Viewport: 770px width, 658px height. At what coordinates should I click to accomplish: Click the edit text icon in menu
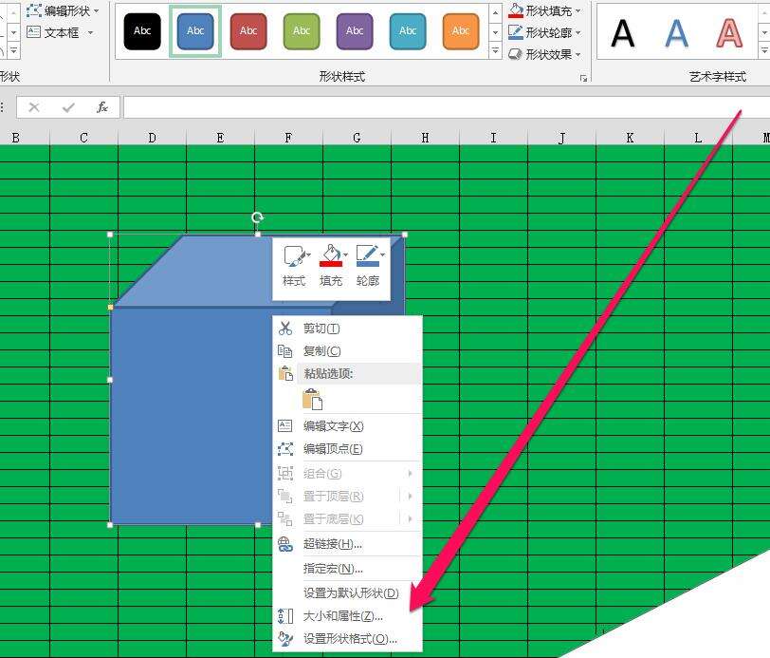pyautogui.click(x=285, y=426)
